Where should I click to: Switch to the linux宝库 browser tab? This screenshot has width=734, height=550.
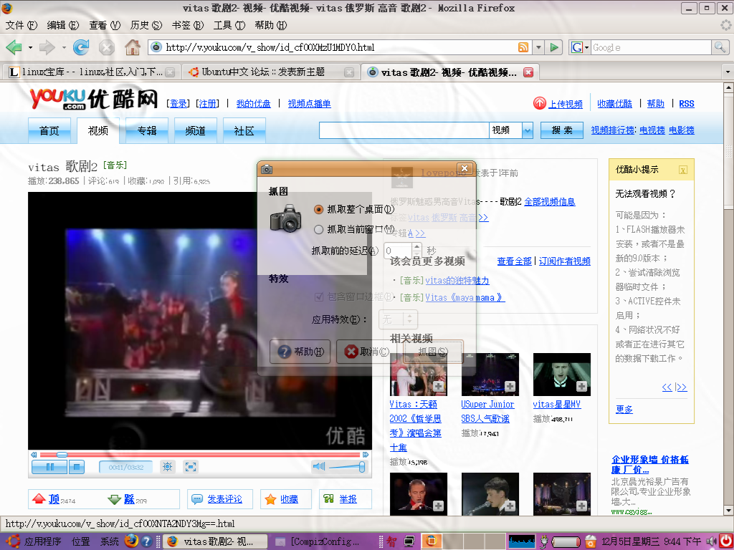pos(92,72)
